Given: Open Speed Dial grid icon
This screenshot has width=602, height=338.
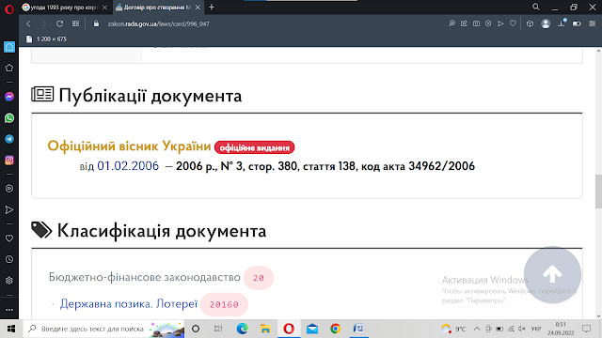Looking at the screenshot, I should (x=75, y=23).
